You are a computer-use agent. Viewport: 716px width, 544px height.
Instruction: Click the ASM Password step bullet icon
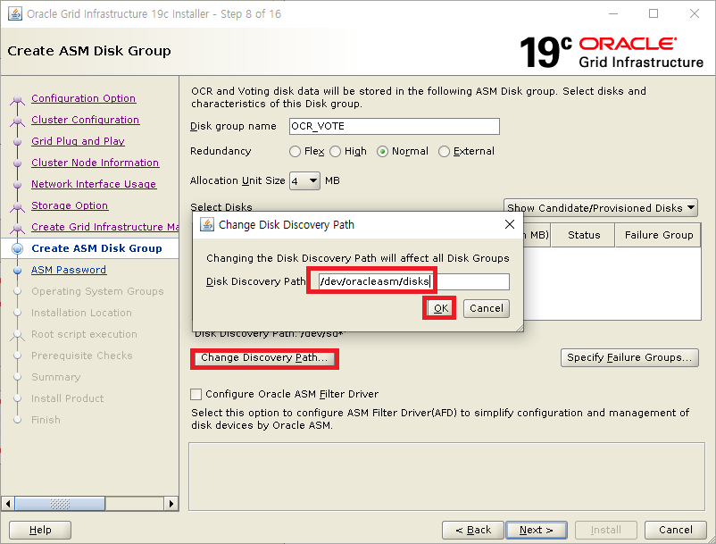(x=17, y=271)
